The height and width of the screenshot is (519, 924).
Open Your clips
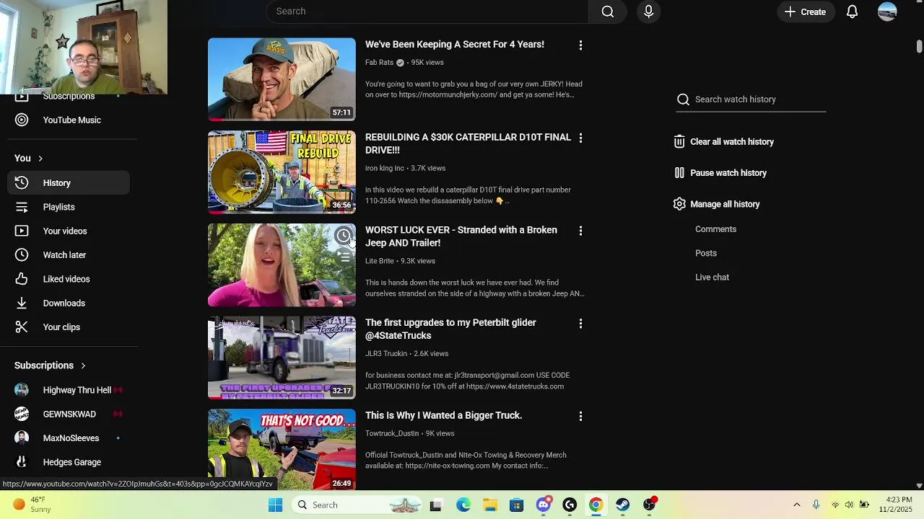[69, 327]
